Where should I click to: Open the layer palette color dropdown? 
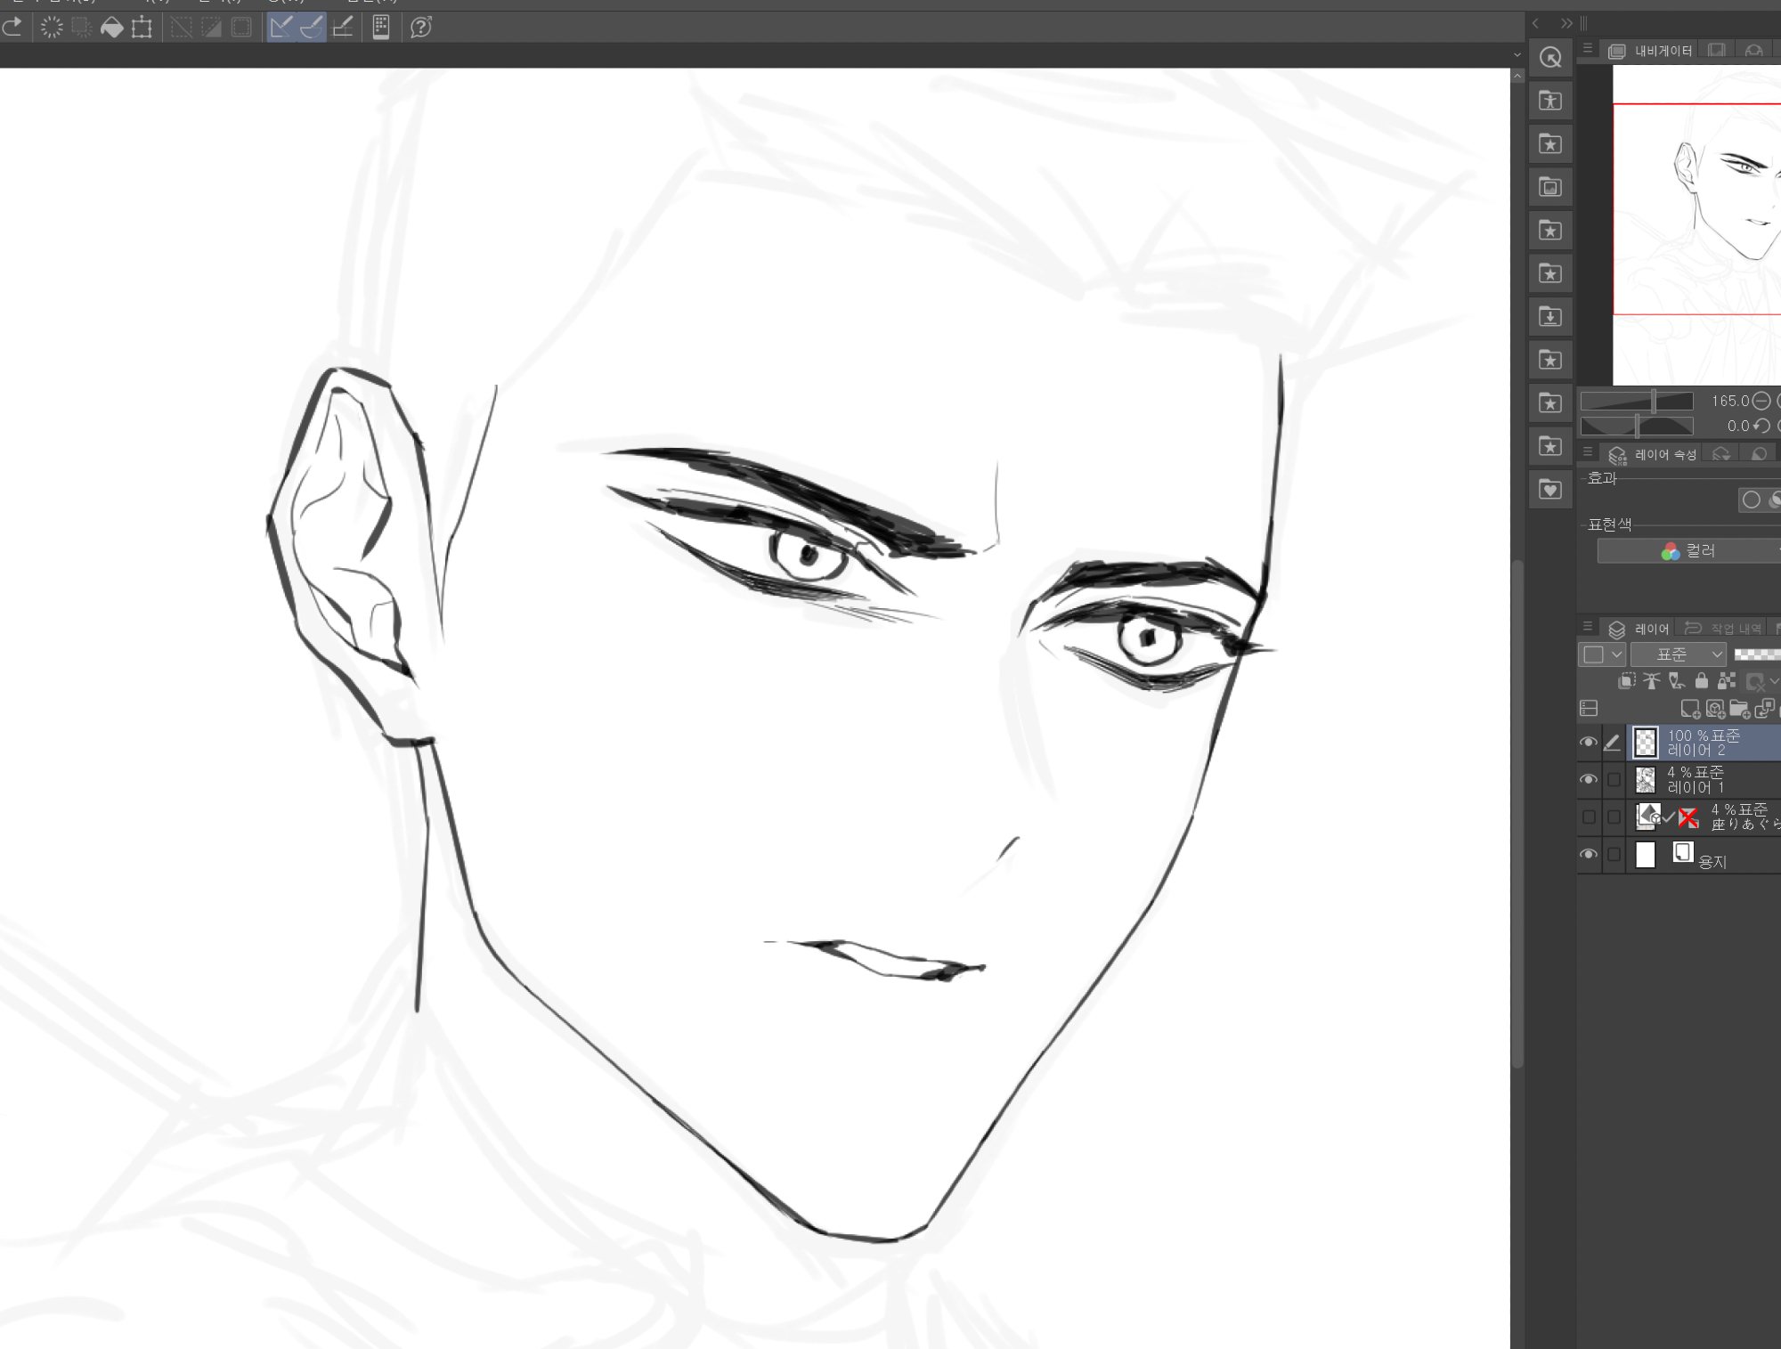pyautogui.click(x=1602, y=654)
